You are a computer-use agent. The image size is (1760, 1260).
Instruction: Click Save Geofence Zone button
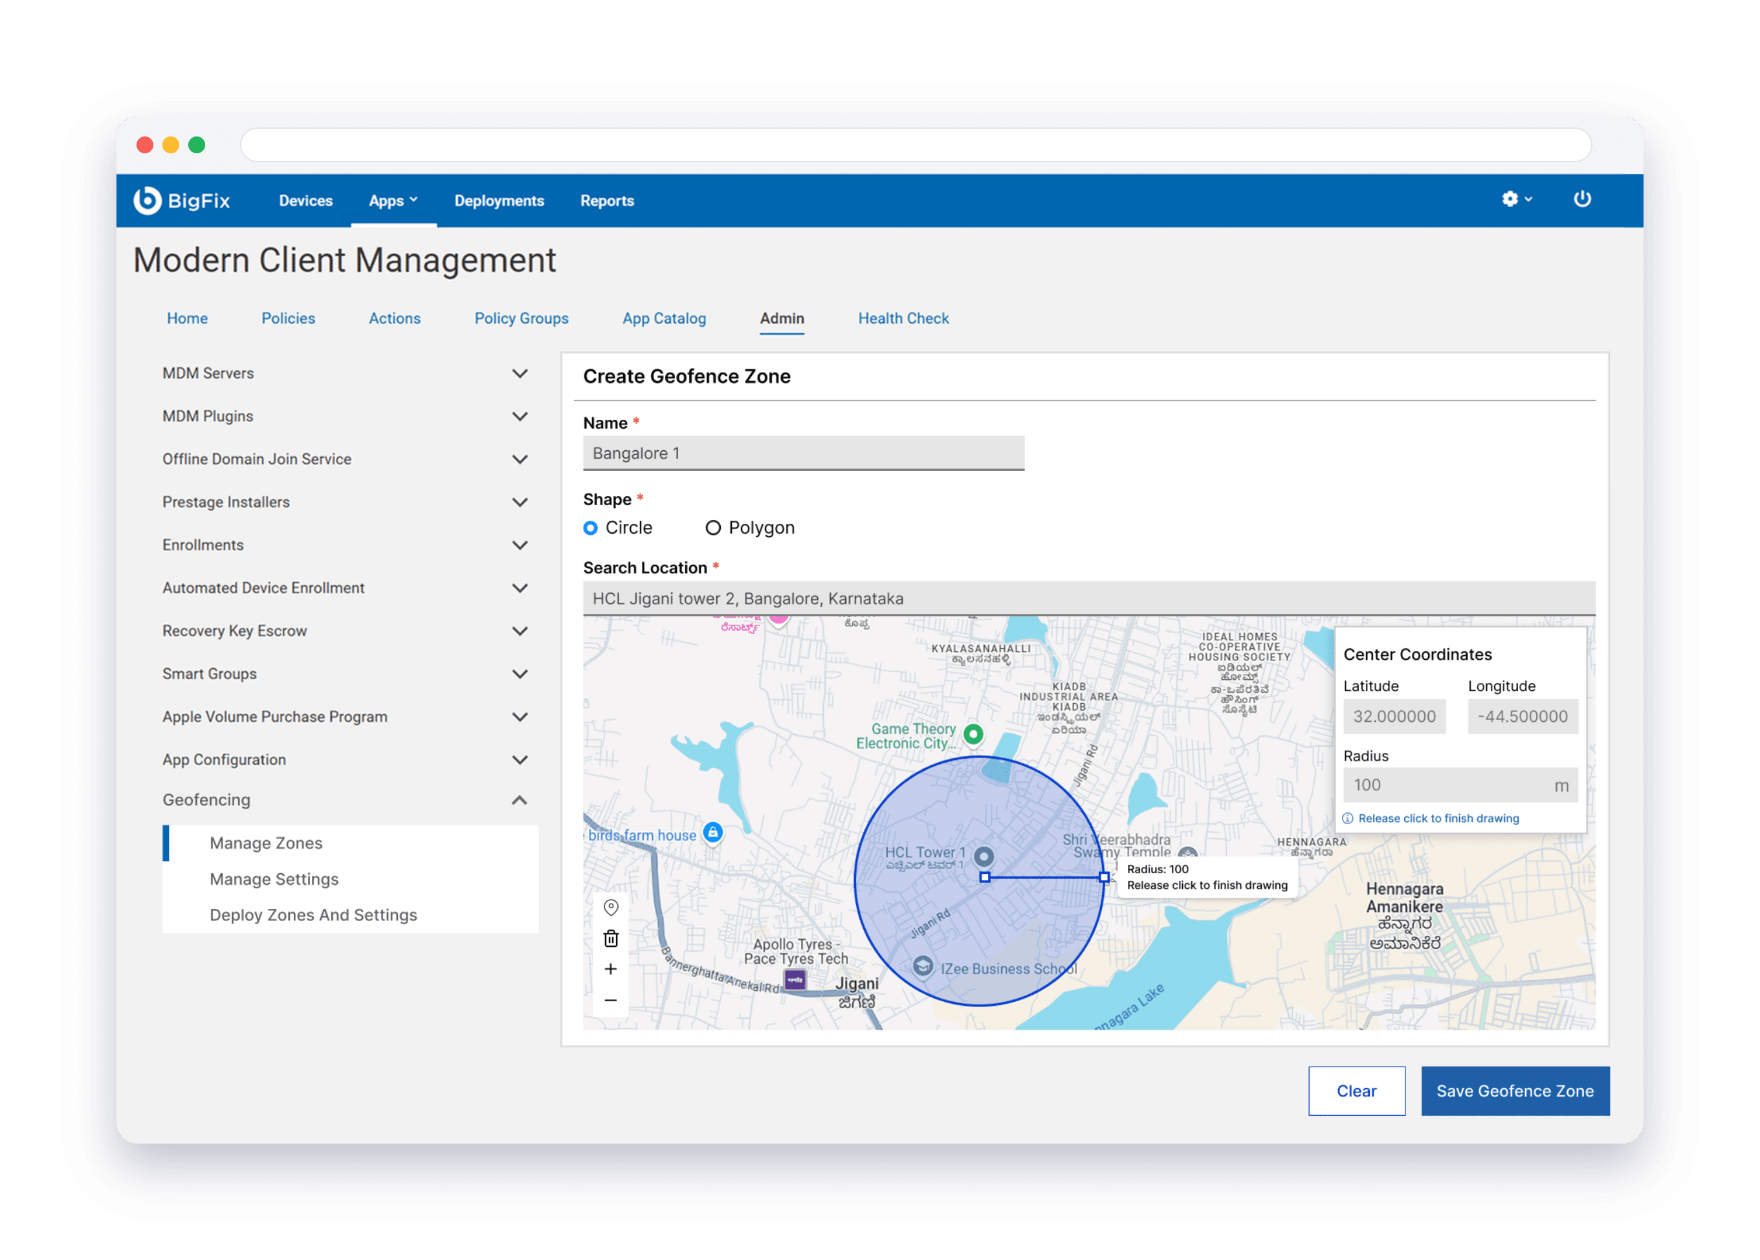pos(1515,1091)
